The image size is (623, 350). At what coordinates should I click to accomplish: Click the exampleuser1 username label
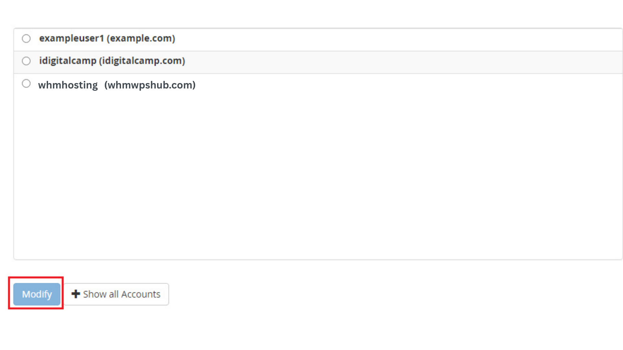(x=71, y=38)
